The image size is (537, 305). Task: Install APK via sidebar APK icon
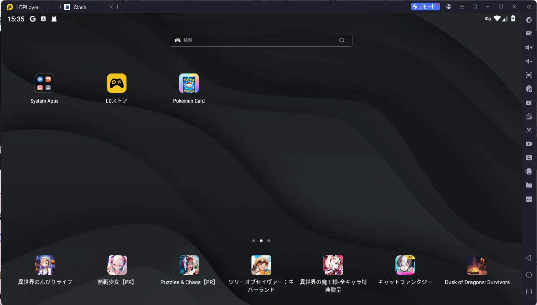click(x=529, y=116)
